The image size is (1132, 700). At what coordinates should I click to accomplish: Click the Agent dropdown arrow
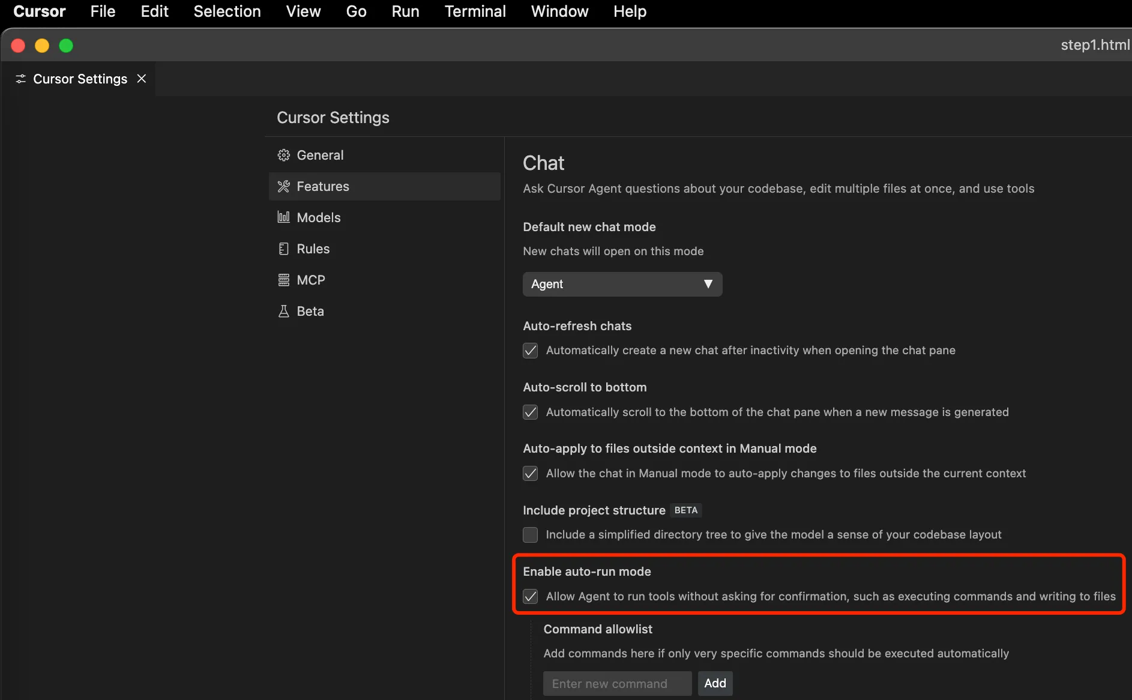[708, 284]
